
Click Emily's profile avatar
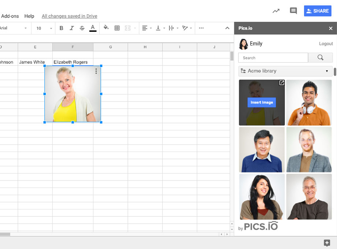point(244,44)
